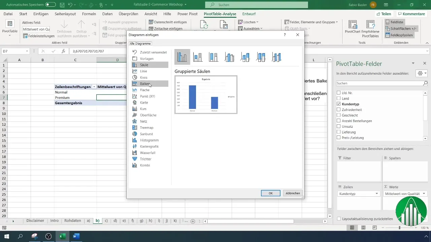Image resolution: width=431 pixels, height=242 pixels.
Task: Click the Save icon in title bar
Action: [62, 5]
